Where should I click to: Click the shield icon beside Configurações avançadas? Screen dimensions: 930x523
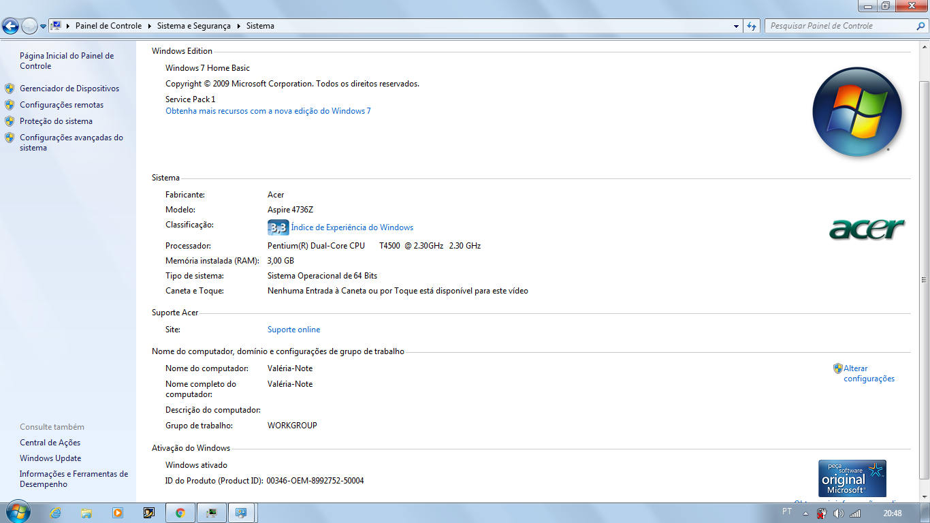tap(10, 138)
